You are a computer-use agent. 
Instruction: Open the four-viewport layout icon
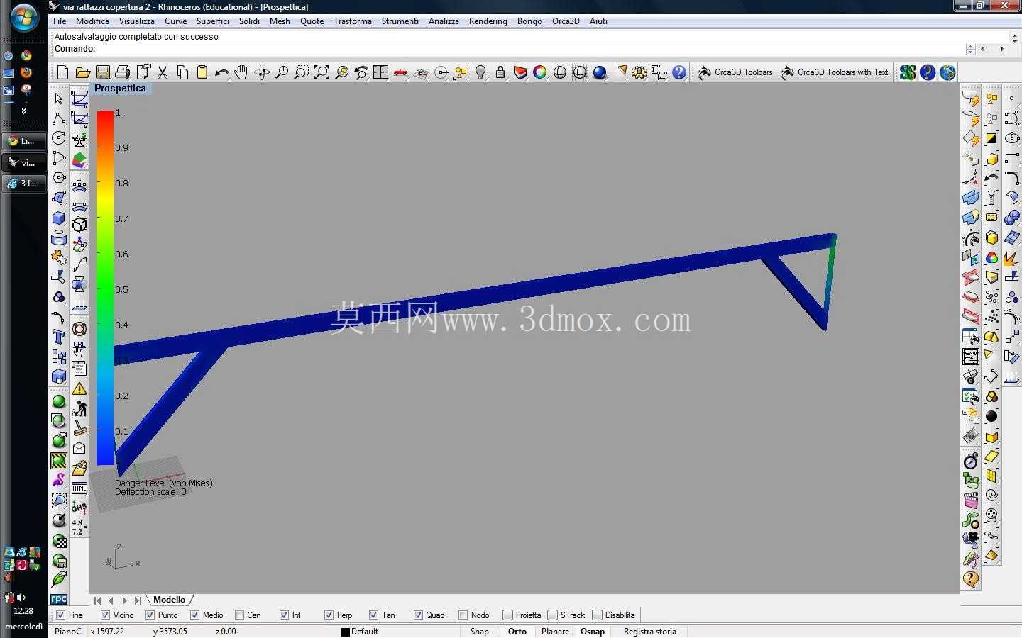[381, 72]
